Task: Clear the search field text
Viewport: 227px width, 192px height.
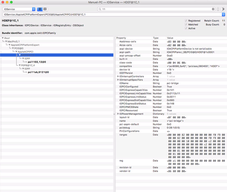Action: tap(213, 9)
